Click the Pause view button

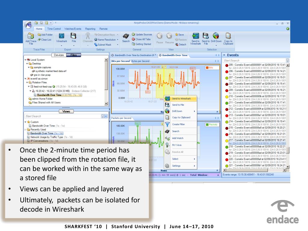click(x=159, y=38)
